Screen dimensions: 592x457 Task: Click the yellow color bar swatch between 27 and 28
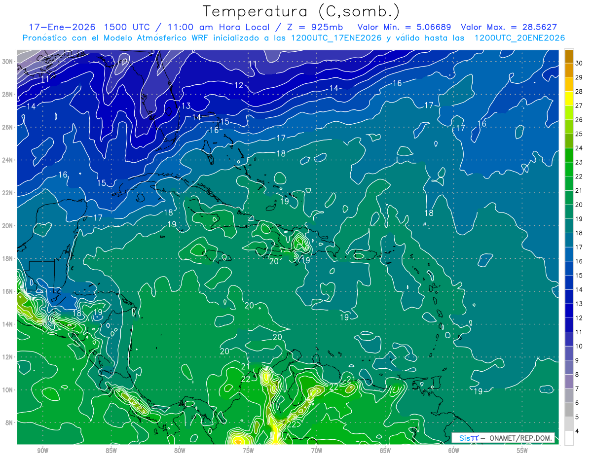[x=569, y=99]
